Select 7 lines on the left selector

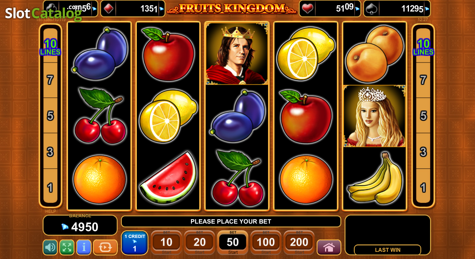point(50,80)
